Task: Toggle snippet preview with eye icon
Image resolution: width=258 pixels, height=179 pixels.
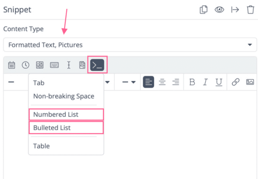Action: pos(219,9)
